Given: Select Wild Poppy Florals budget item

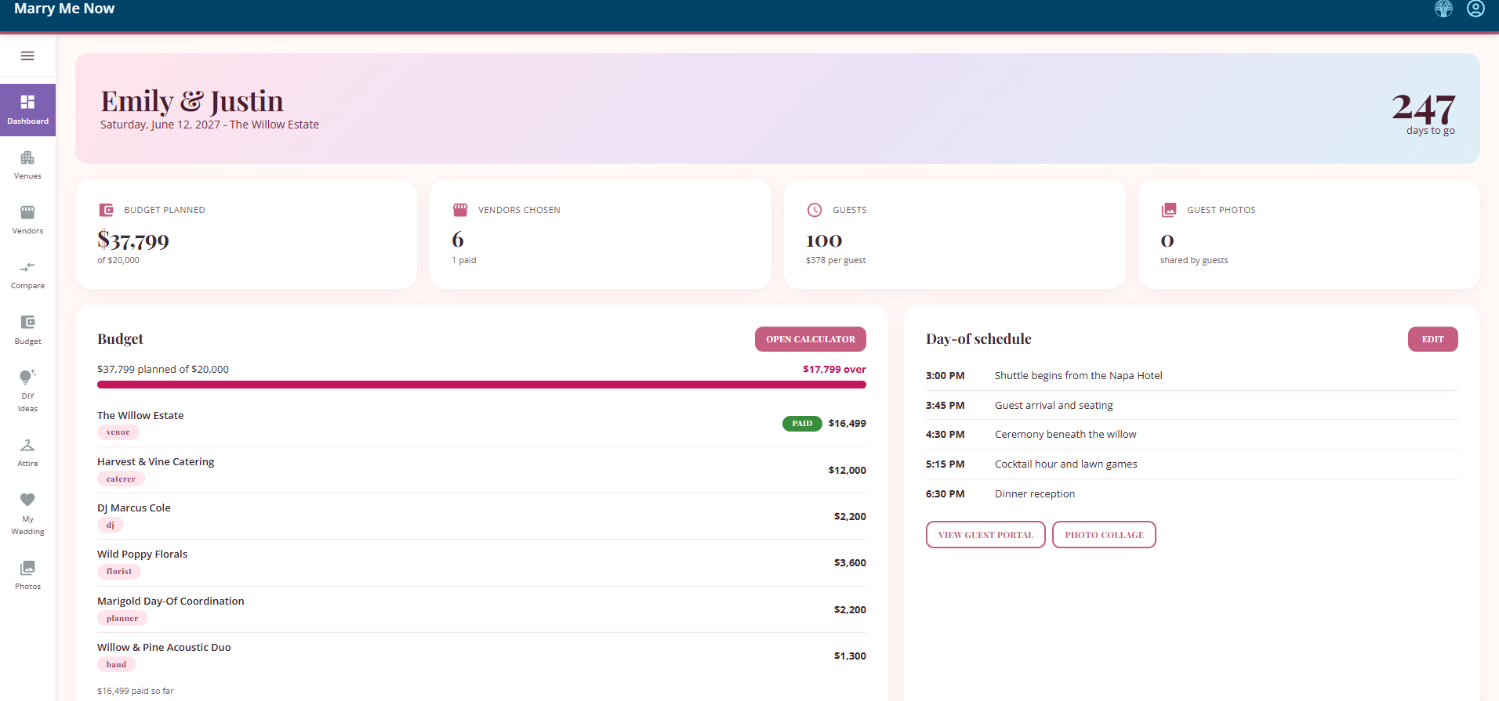Looking at the screenshot, I should click(481, 562).
